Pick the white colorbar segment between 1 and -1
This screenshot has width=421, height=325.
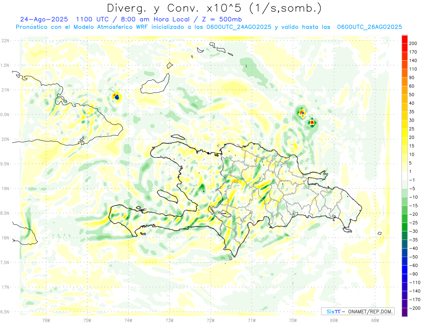[405, 176]
